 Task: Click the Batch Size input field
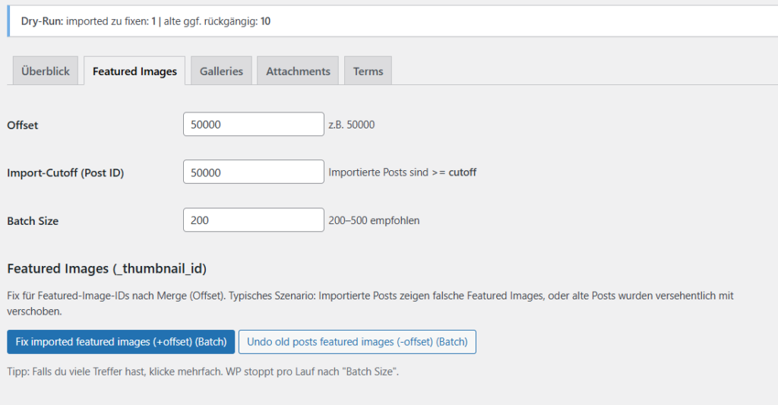click(x=254, y=220)
